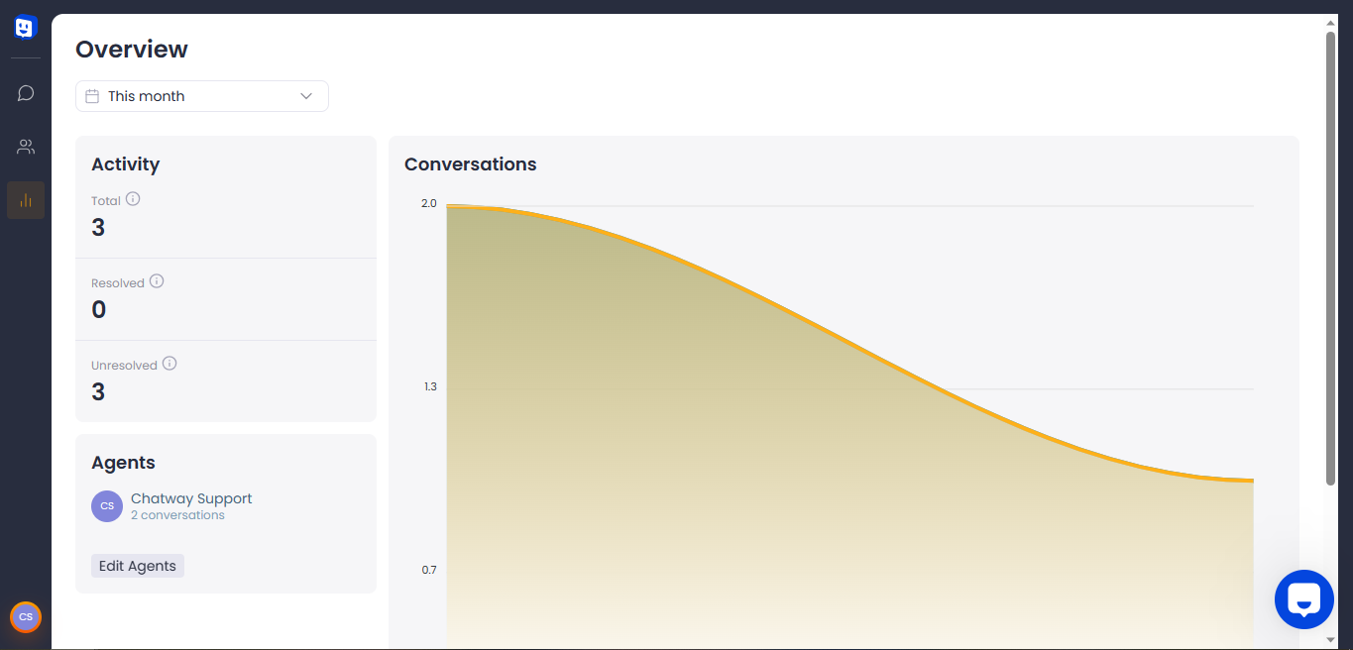Select the analytics bar chart sidebar icon
The width and height of the screenshot is (1353, 650).
point(26,200)
